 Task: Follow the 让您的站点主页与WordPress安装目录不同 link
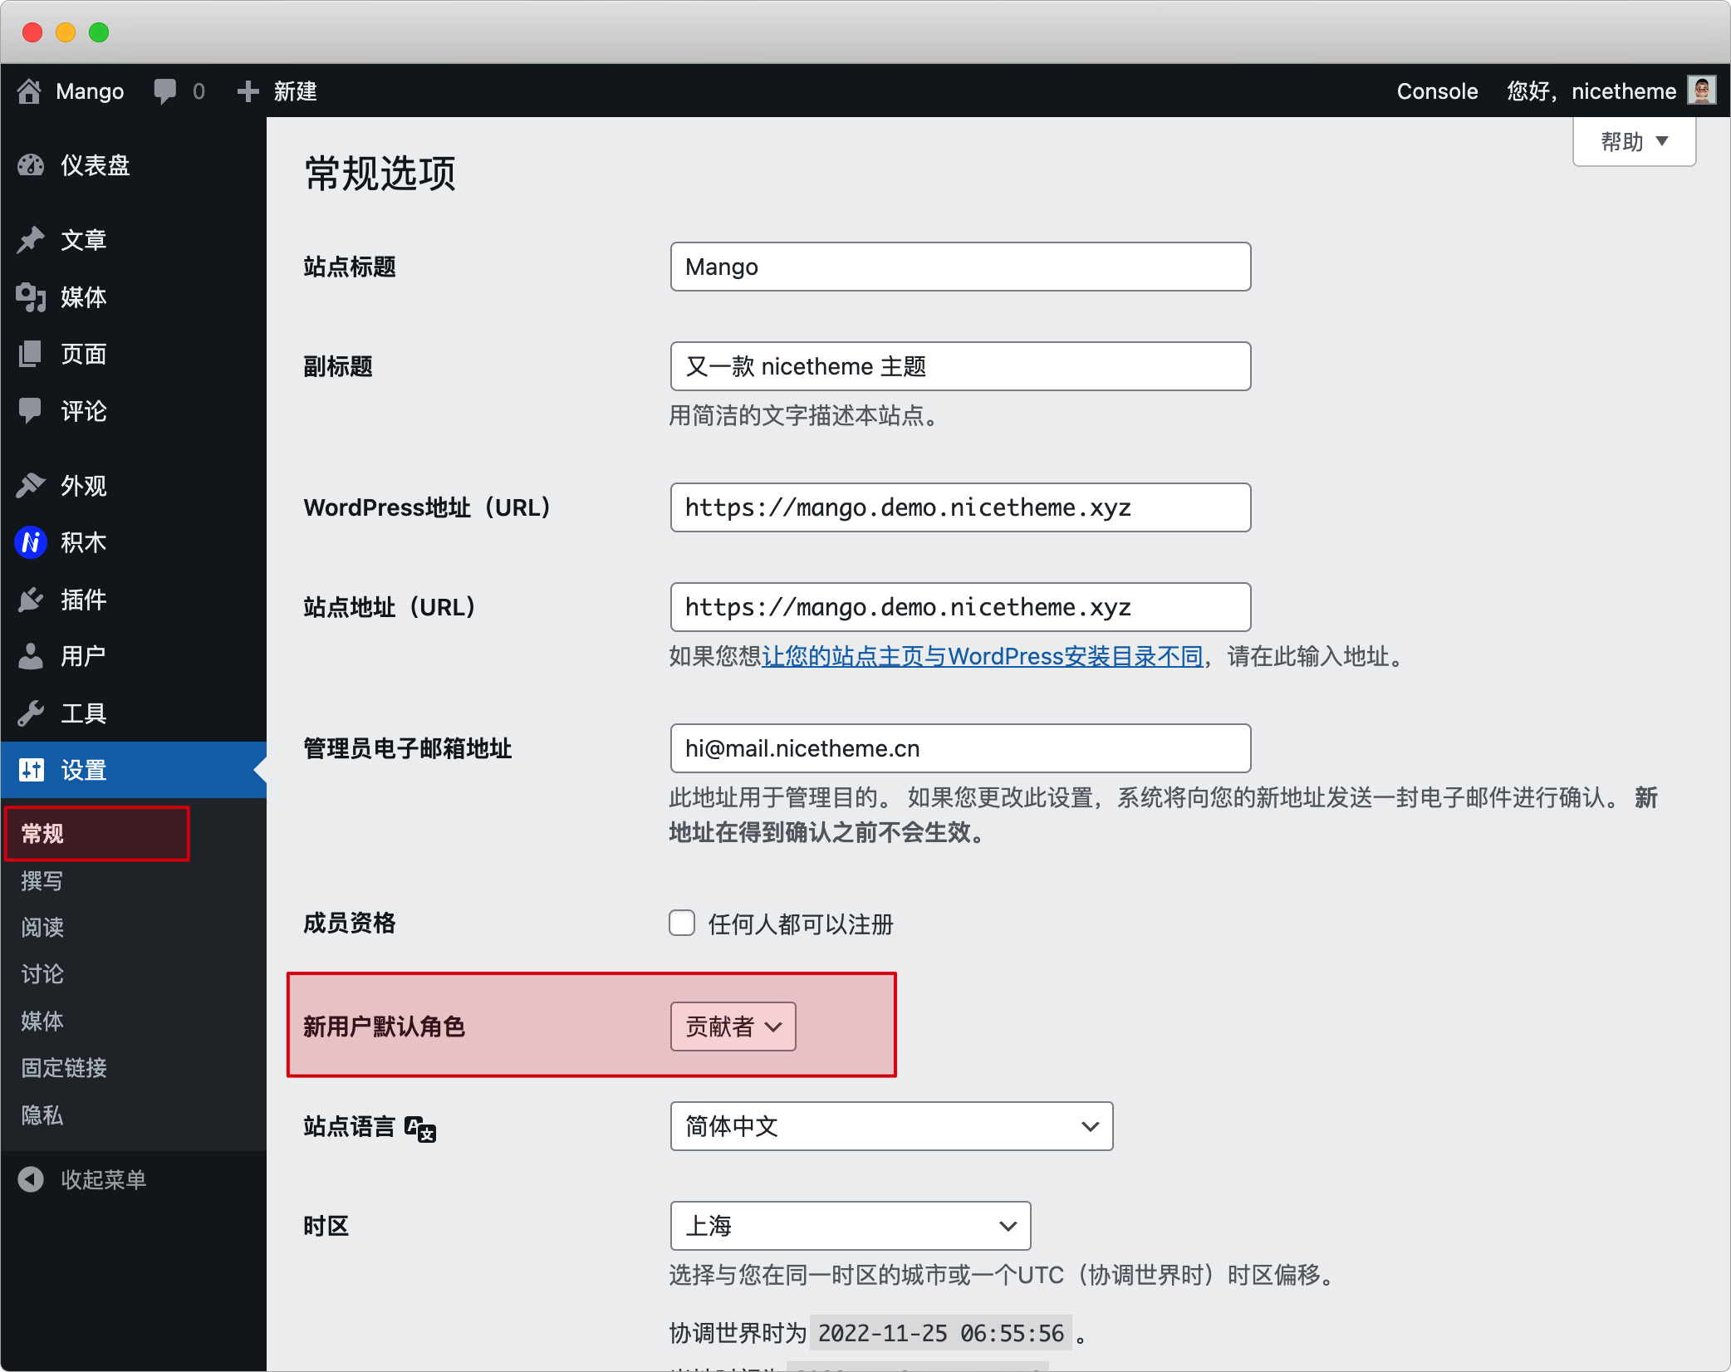coord(983,656)
